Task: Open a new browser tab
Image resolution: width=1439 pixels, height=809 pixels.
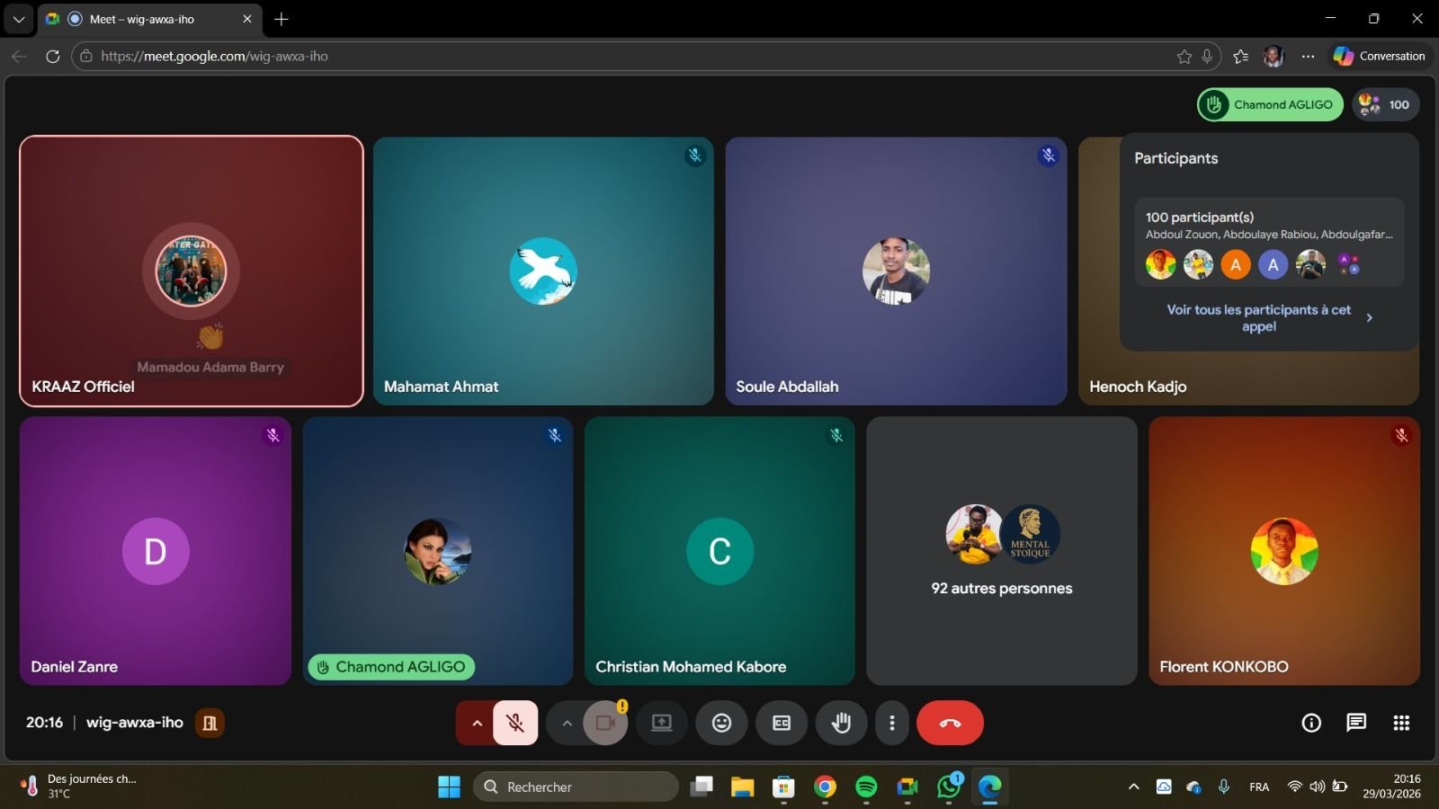Action: point(282,19)
